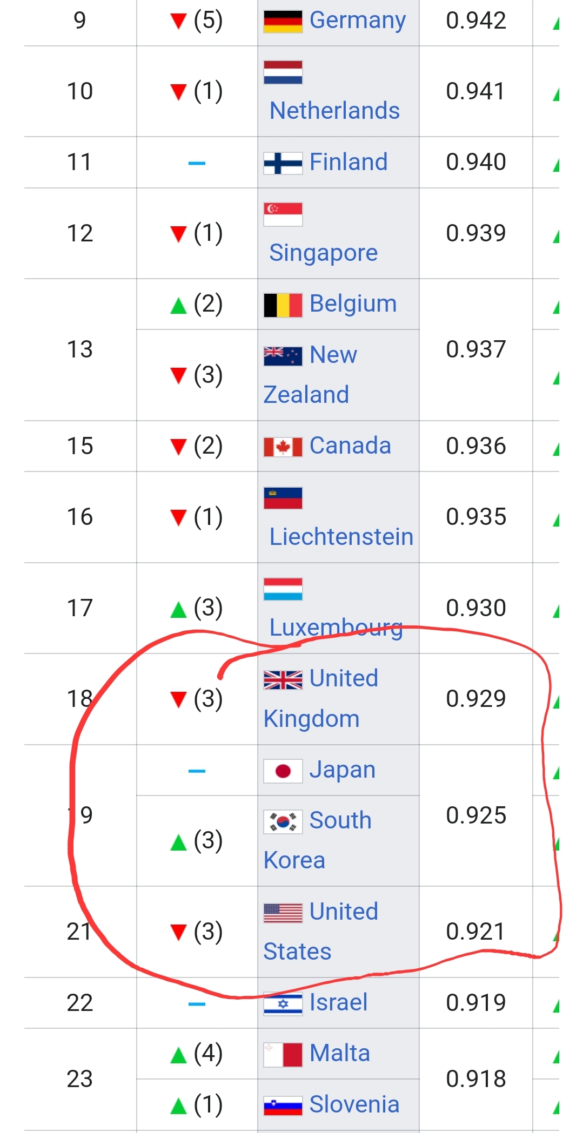Click the Finland flag icon

click(x=283, y=163)
